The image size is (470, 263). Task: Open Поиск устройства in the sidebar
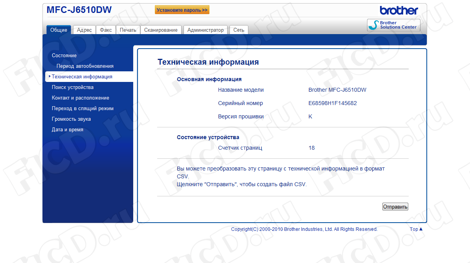[73, 87]
